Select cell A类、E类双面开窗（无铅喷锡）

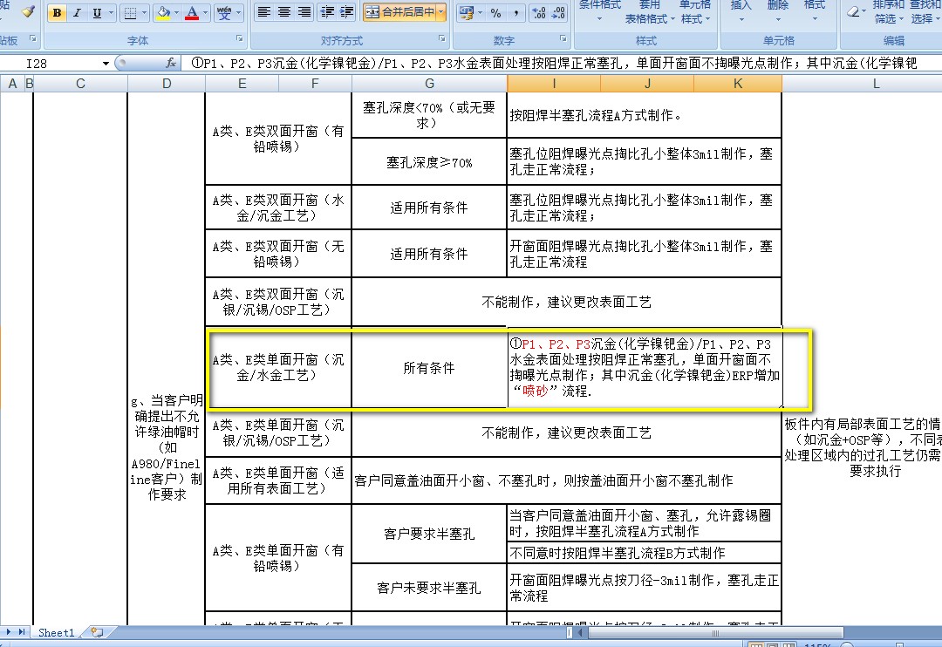click(x=278, y=254)
